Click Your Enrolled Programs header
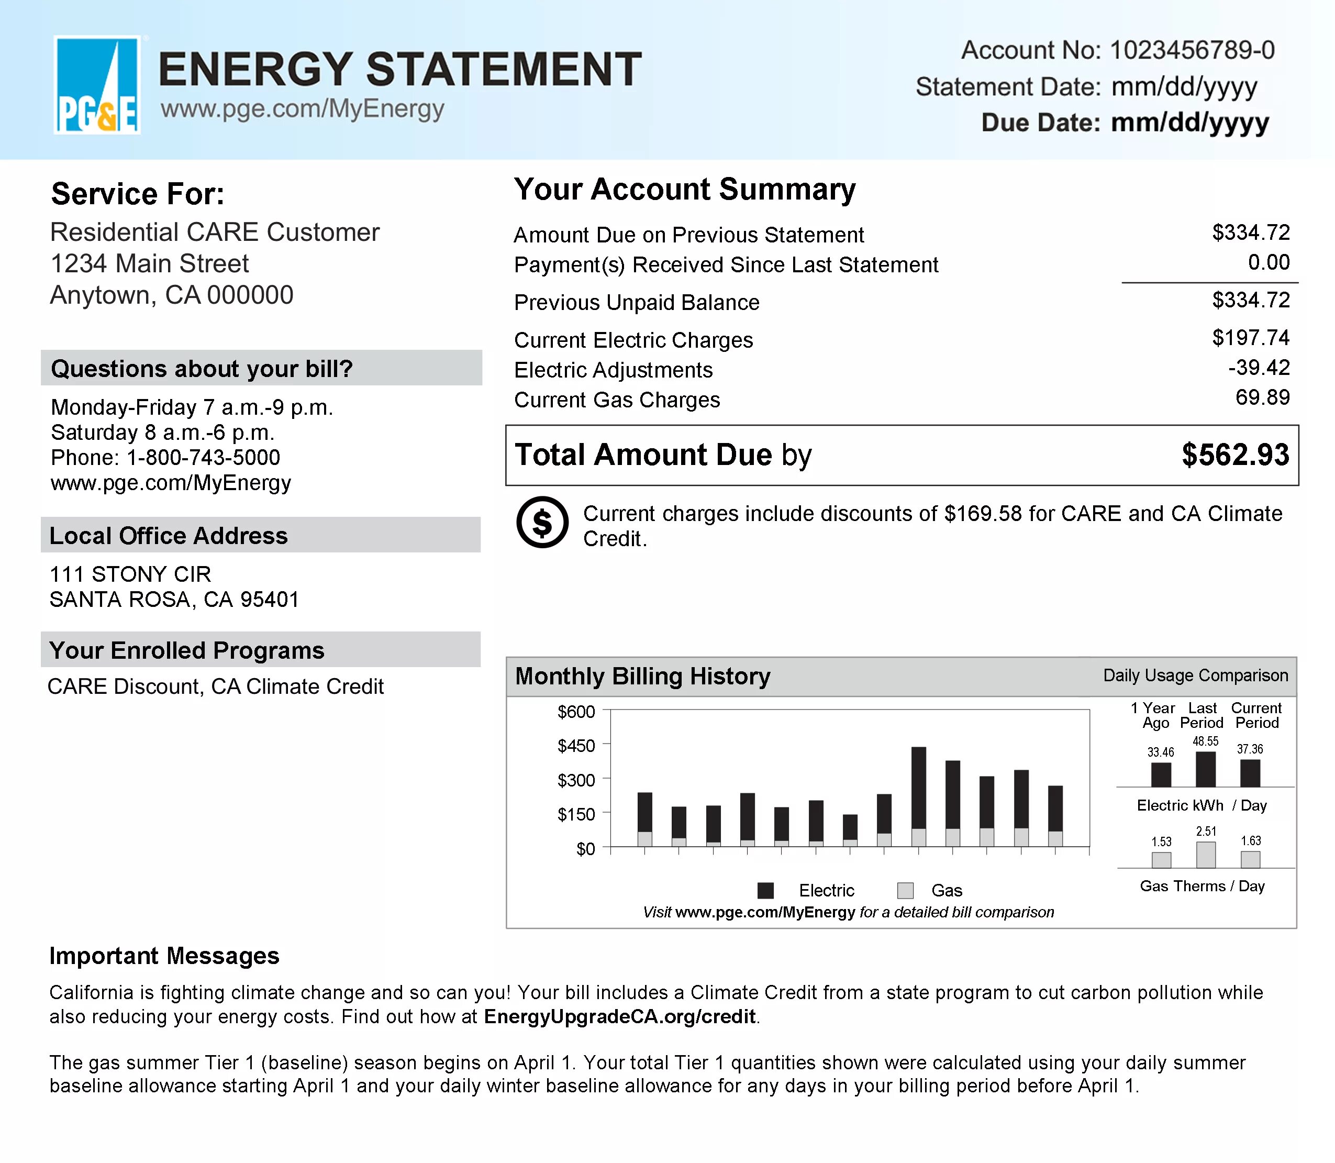Screen dimensions: 1335x1163 tap(261, 650)
